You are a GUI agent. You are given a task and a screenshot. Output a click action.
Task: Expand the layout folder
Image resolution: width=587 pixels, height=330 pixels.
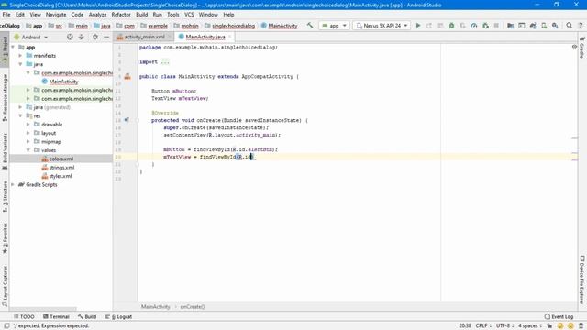[28, 133]
